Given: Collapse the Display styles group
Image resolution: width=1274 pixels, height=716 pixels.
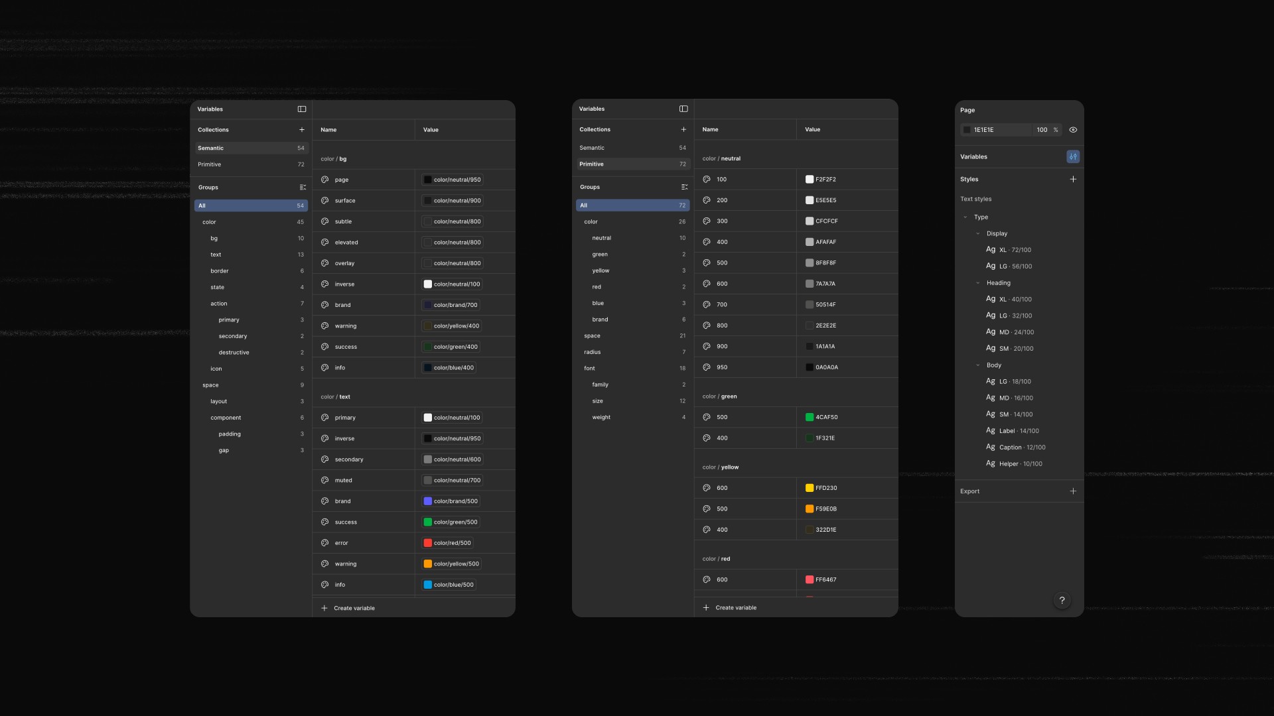Looking at the screenshot, I should [x=978, y=234].
